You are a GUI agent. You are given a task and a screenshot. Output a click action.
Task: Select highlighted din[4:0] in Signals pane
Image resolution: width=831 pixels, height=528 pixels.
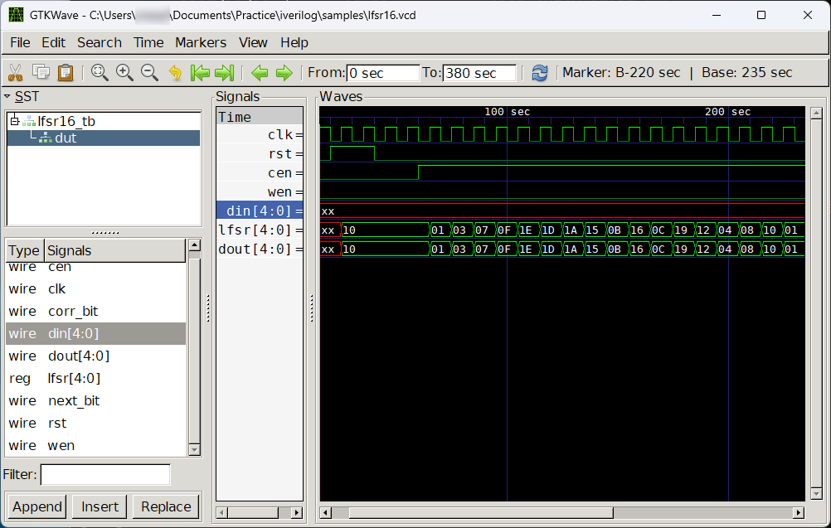pos(260,211)
